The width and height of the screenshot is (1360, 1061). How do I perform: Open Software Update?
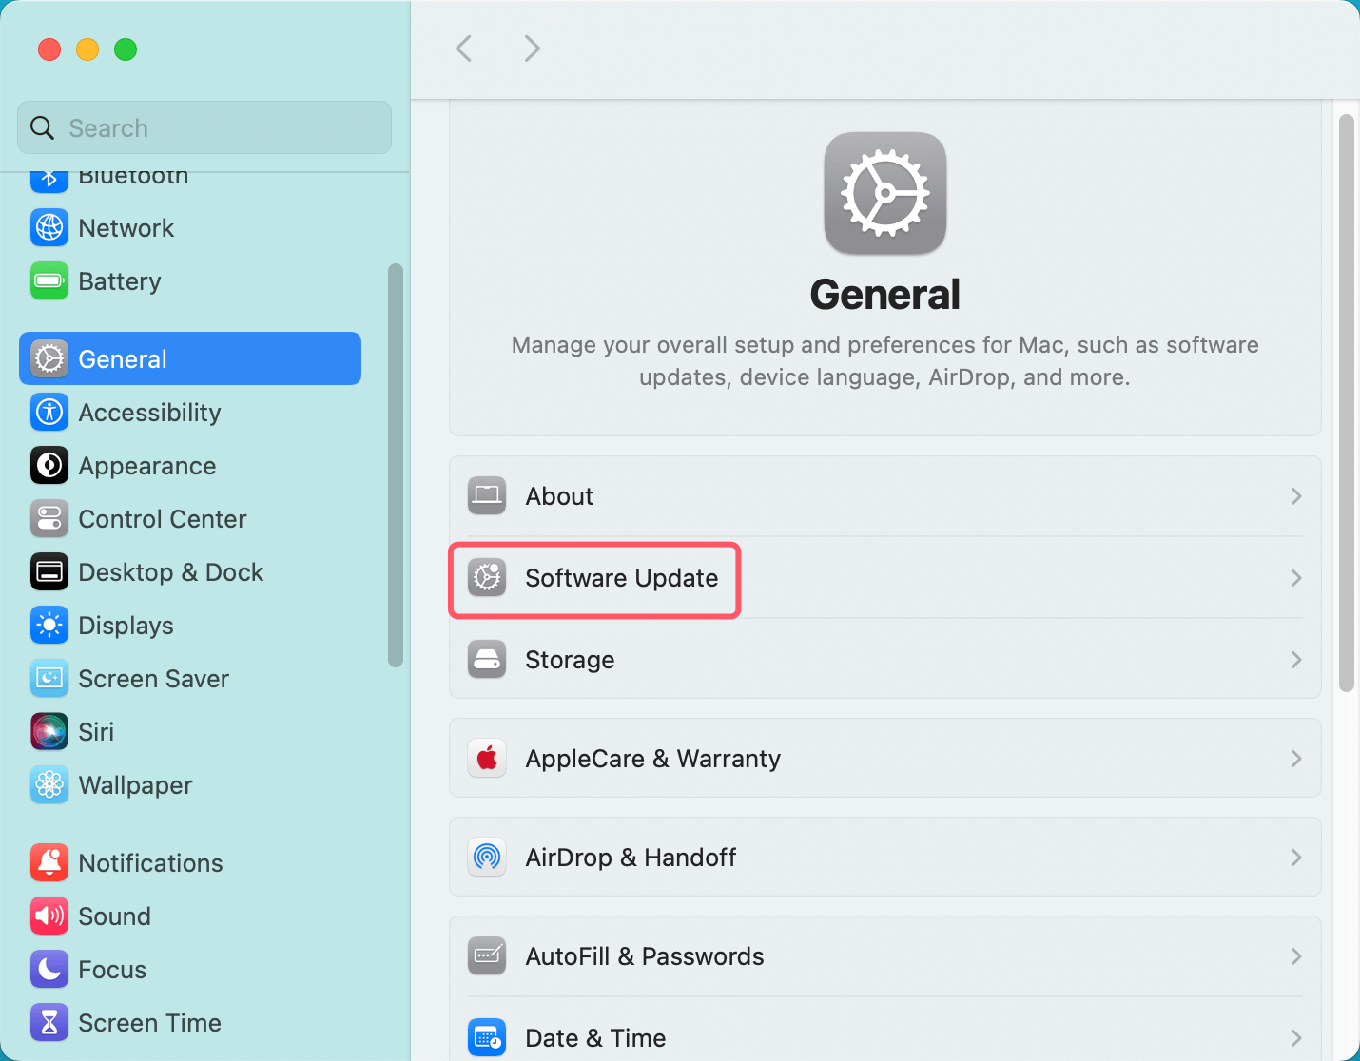pos(621,578)
